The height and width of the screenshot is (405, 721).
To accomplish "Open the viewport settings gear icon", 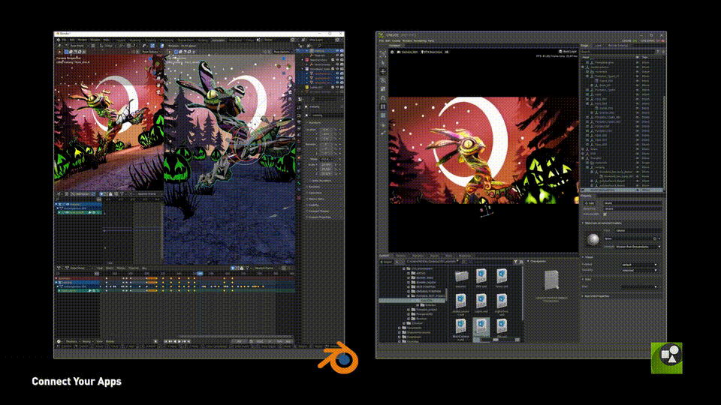I will (392, 52).
